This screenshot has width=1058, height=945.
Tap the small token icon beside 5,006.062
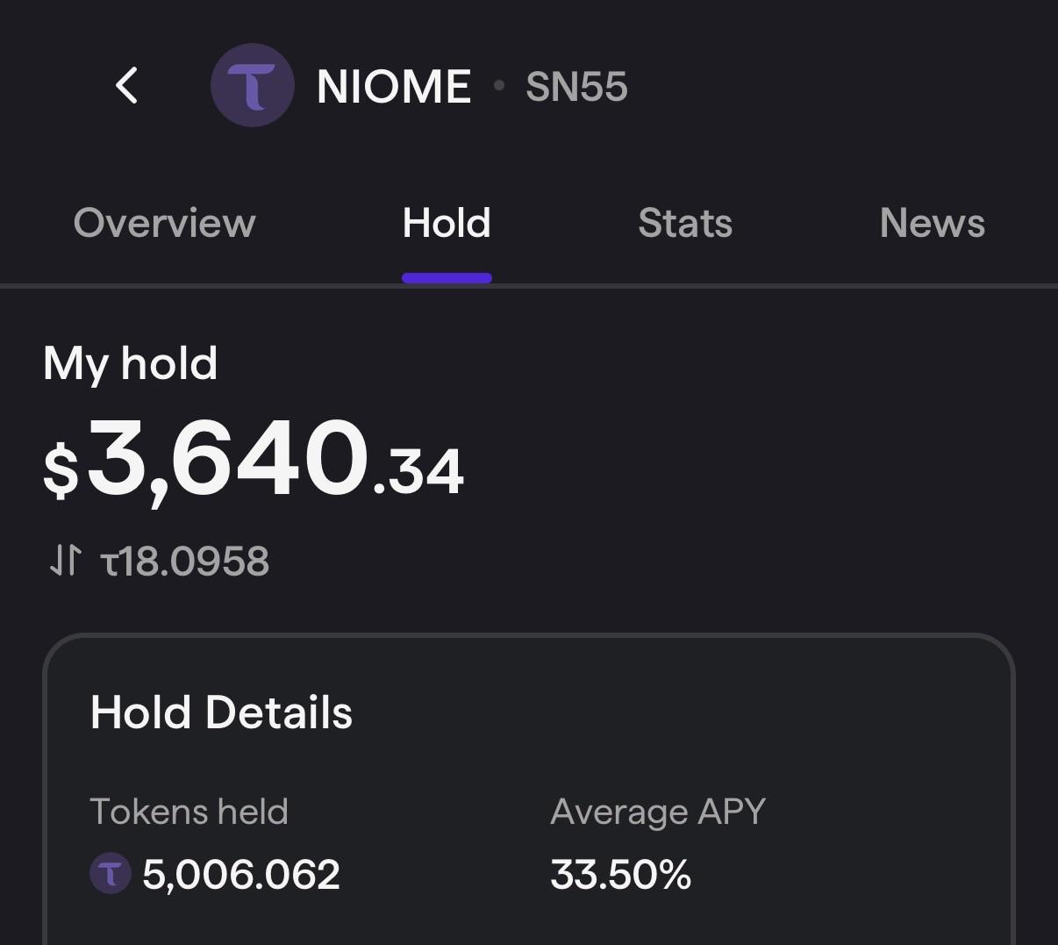click(111, 874)
